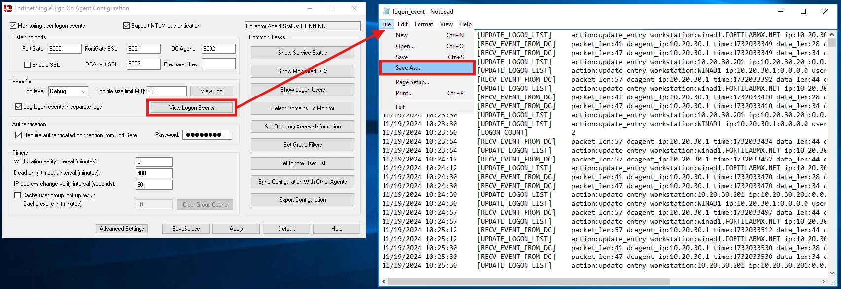
Task: Click Set Ignore User List button
Action: click(x=303, y=163)
